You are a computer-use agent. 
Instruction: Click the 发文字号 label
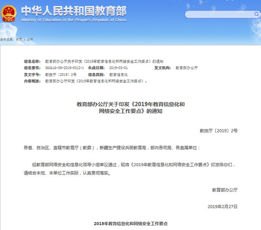(32, 75)
